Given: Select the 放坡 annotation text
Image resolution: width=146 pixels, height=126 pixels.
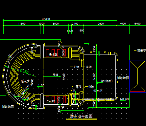Looking at the screenshot, I should (x=56, y=75).
